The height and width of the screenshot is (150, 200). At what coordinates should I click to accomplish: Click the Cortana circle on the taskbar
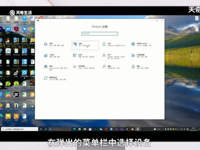(x=41, y=129)
